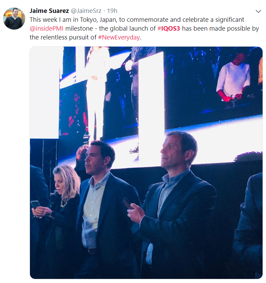266x283 pixels.
Task: Click the phrase "the global launch of"
Action: (127, 29)
